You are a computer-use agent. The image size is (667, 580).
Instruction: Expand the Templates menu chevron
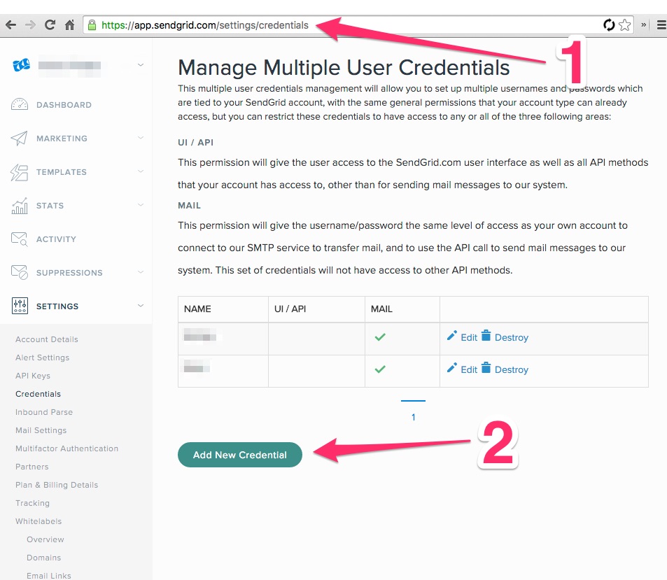(x=141, y=171)
